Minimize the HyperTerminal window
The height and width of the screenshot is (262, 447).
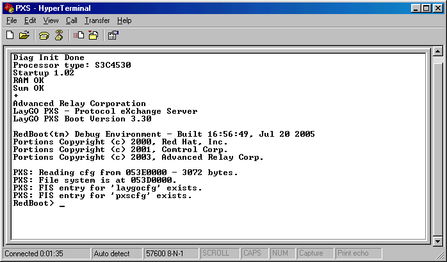click(x=416, y=8)
